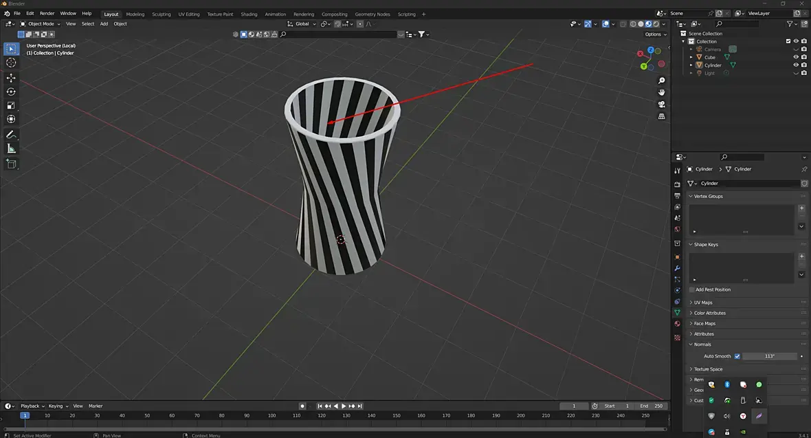Click the Options button in viewport header

[x=655, y=34]
